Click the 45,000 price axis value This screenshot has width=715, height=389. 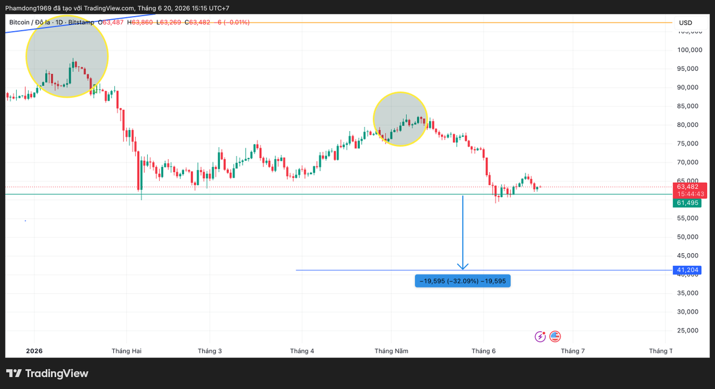687,256
